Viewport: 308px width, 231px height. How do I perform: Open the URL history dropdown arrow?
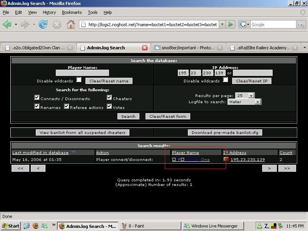click(222, 25)
